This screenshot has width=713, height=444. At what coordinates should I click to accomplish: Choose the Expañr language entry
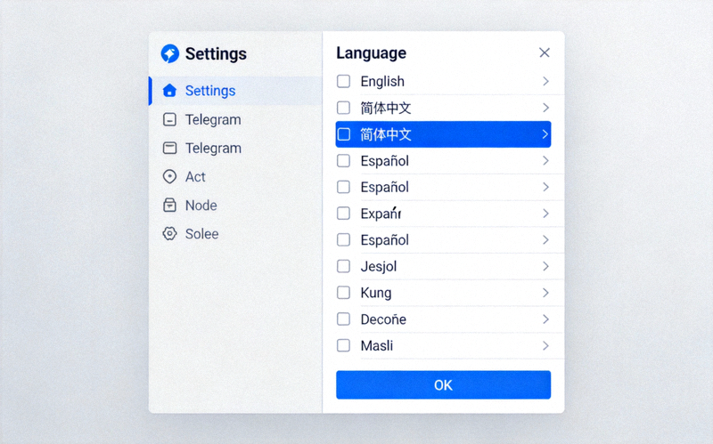(381, 214)
